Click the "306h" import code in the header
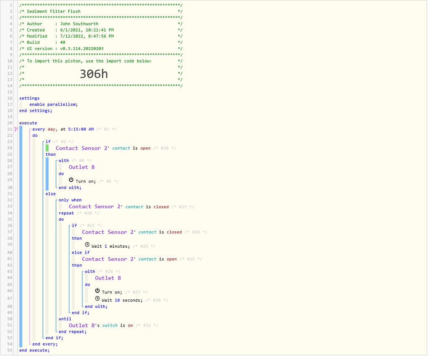The width and height of the screenshot is (430, 356). point(93,73)
